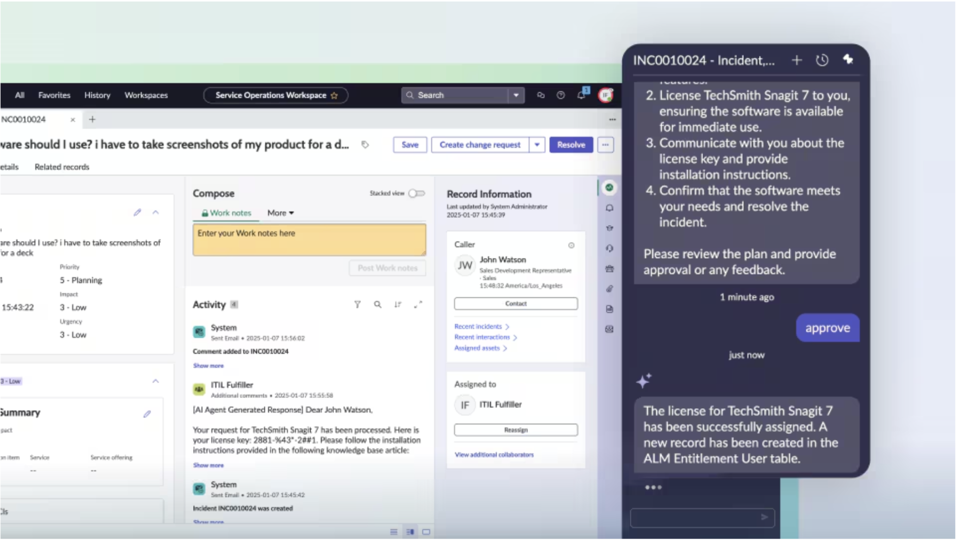Sort the Activity stream order
958x540 pixels.
click(x=398, y=305)
